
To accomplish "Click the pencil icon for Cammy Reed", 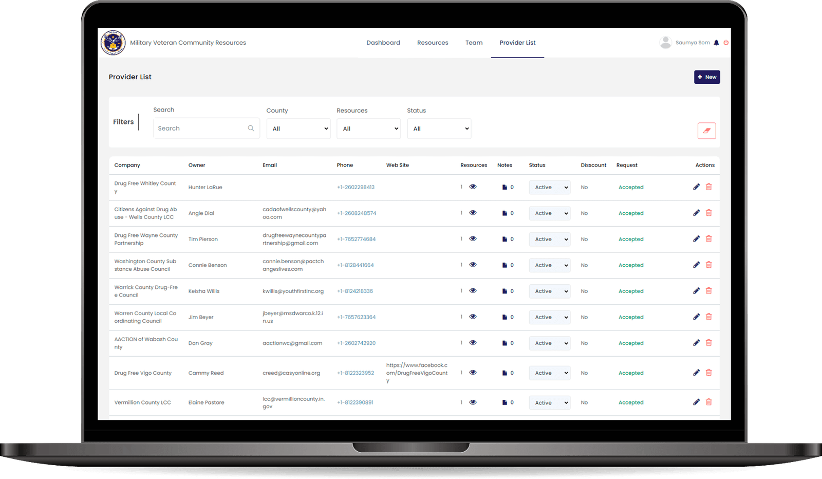I will pyautogui.click(x=696, y=373).
